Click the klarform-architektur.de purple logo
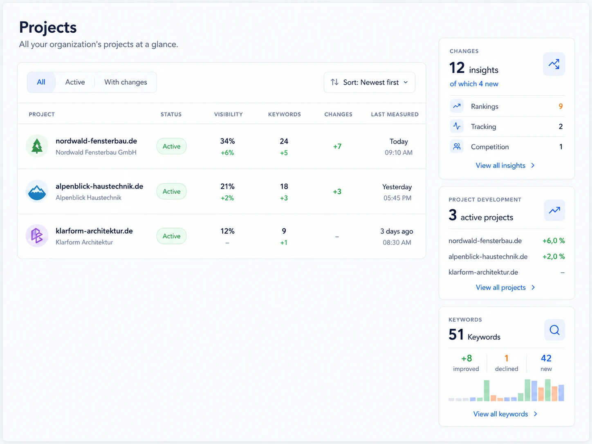The height and width of the screenshot is (444, 592). click(37, 236)
